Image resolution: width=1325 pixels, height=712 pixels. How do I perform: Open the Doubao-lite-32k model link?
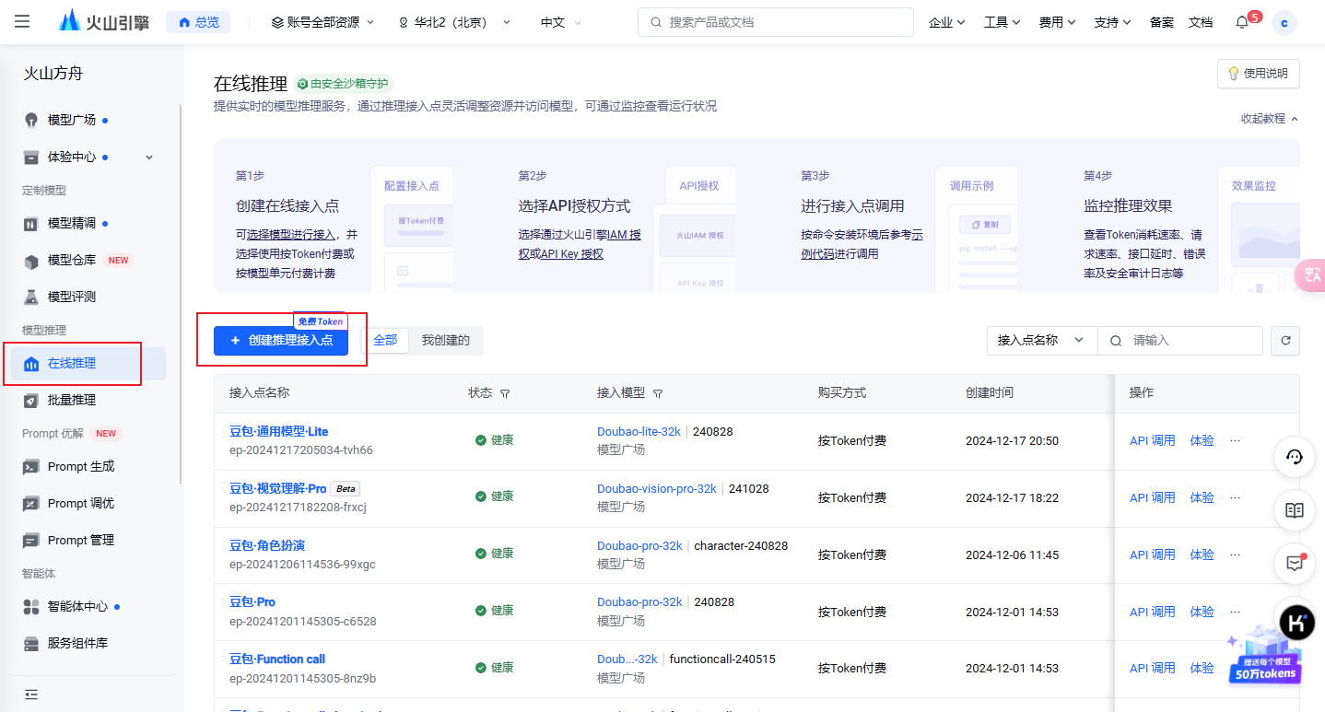pos(639,431)
